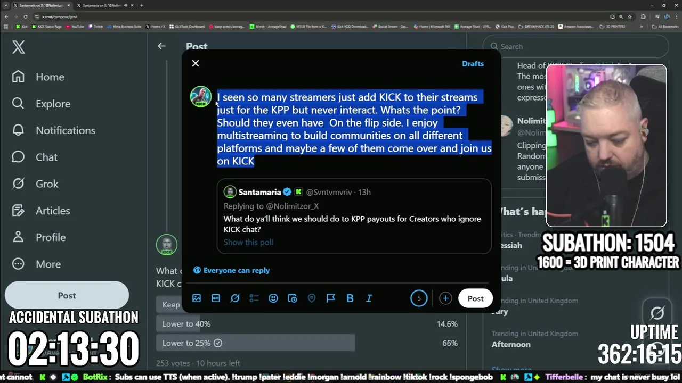Navigate back in browser
Screen dimensions: 682x383
pyautogui.click(x=6, y=17)
